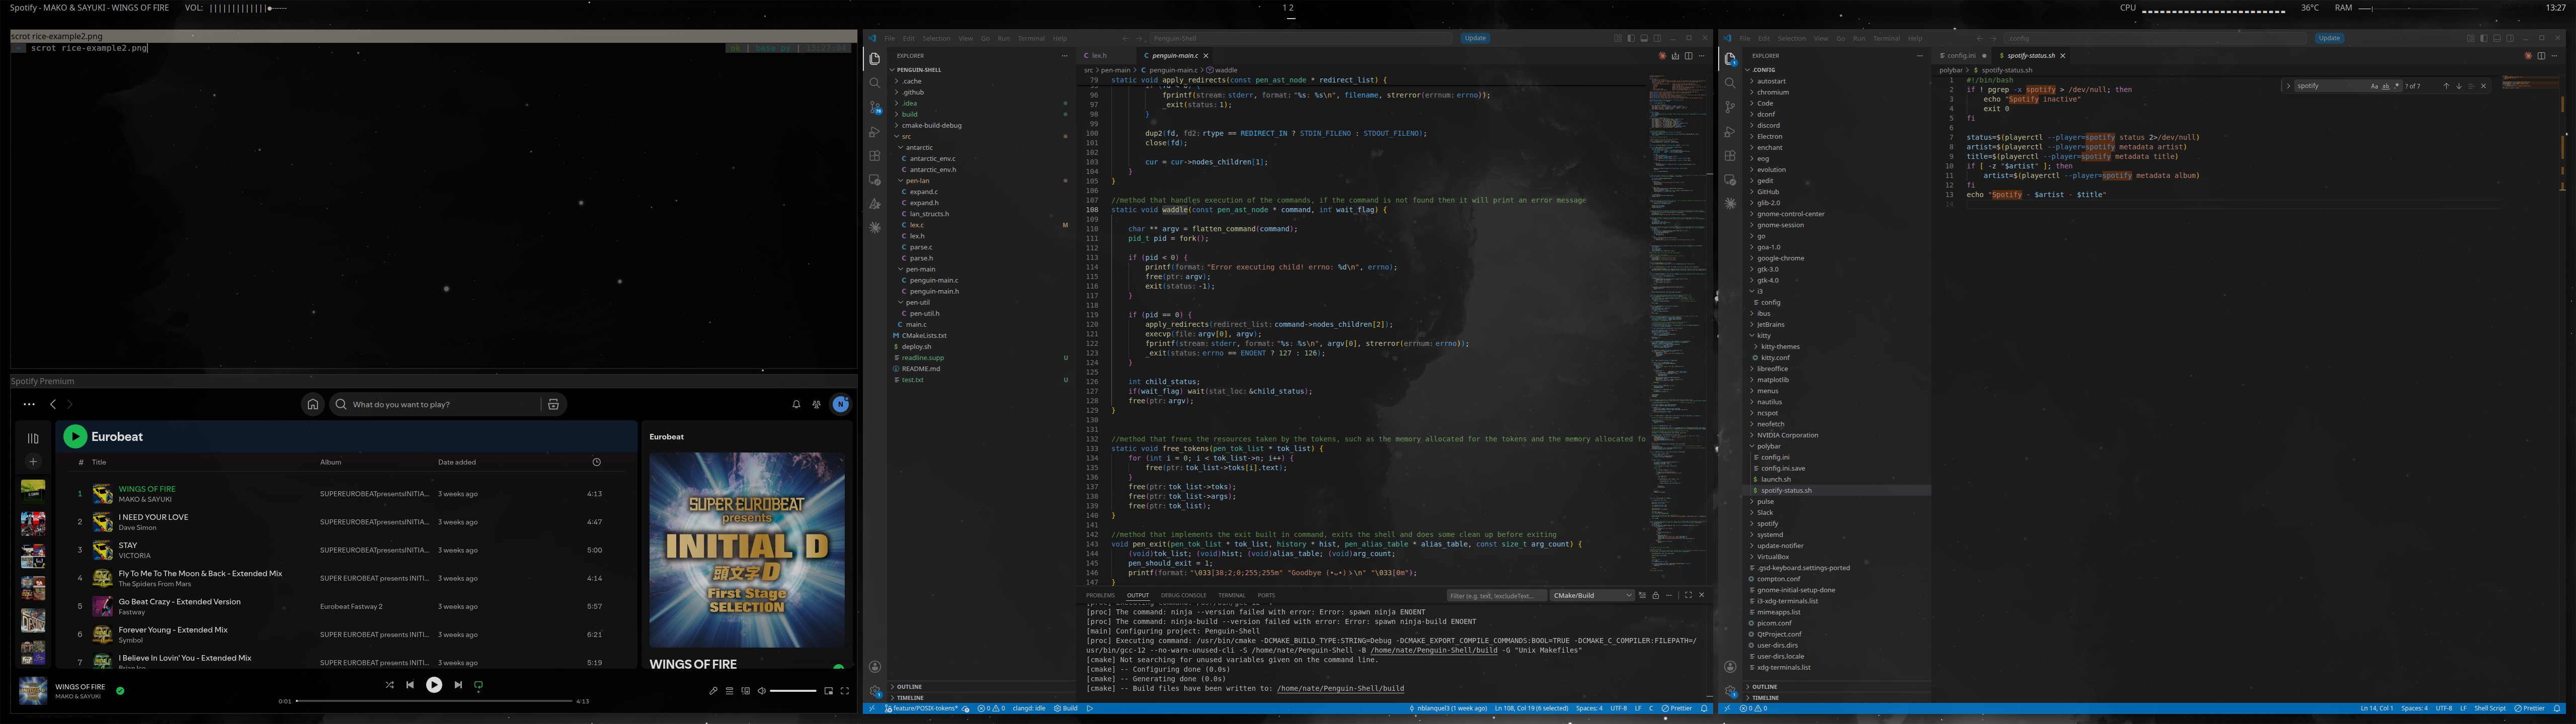Viewport: 2576px width, 724px height.
Task: Open Spotify play queue
Action: [x=729, y=691]
